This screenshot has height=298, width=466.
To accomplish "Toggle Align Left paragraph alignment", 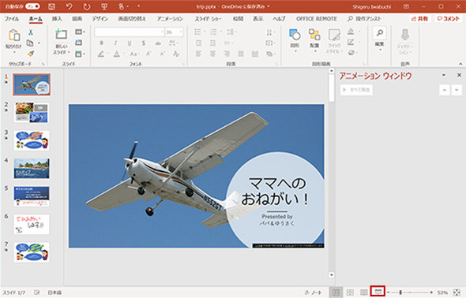I will (198, 54).
